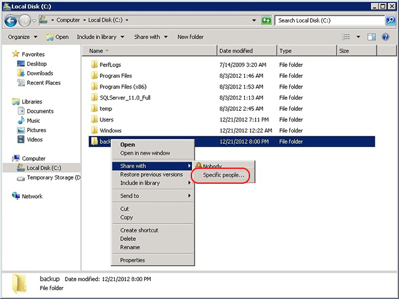Sort by the Name column header
399x299 pixels.
150,50
